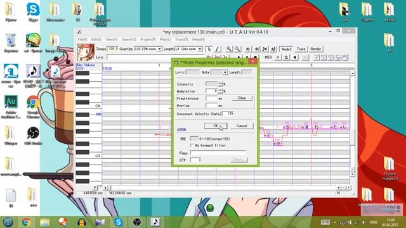Click the C4 piano key label
The image size is (406, 228).
[x=98, y=106]
